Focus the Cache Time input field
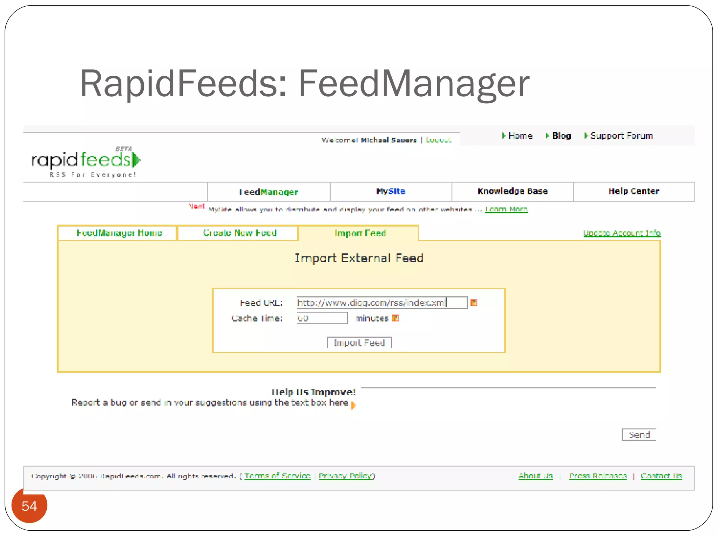The image size is (718, 538). pyautogui.click(x=322, y=318)
